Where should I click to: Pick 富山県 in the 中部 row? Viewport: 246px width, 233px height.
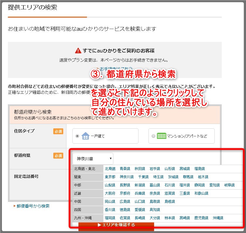click(x=155, y=185)
